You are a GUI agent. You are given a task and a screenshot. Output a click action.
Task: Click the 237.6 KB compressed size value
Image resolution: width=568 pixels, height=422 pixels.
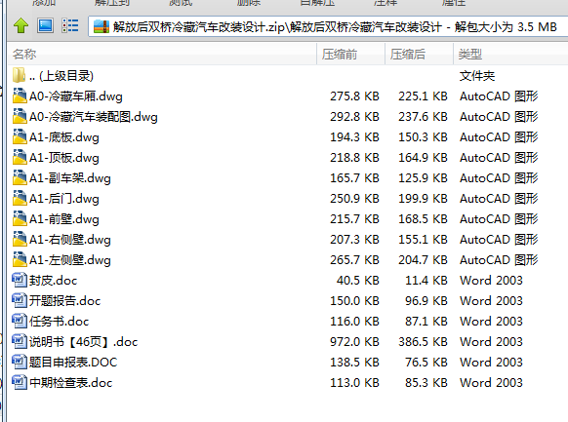(423, 116)
